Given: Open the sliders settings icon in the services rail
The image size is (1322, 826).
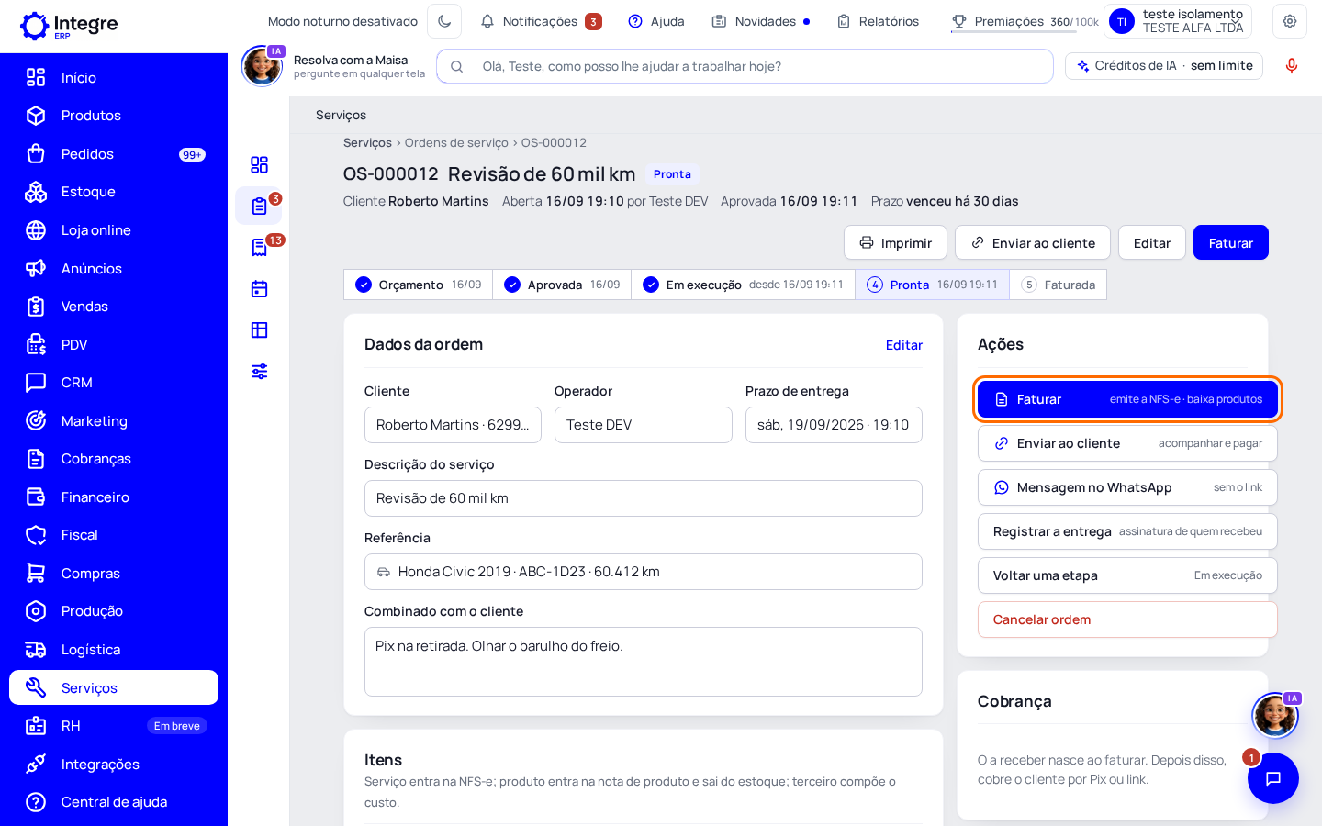Looking at the screenshot, I should 259,371.
